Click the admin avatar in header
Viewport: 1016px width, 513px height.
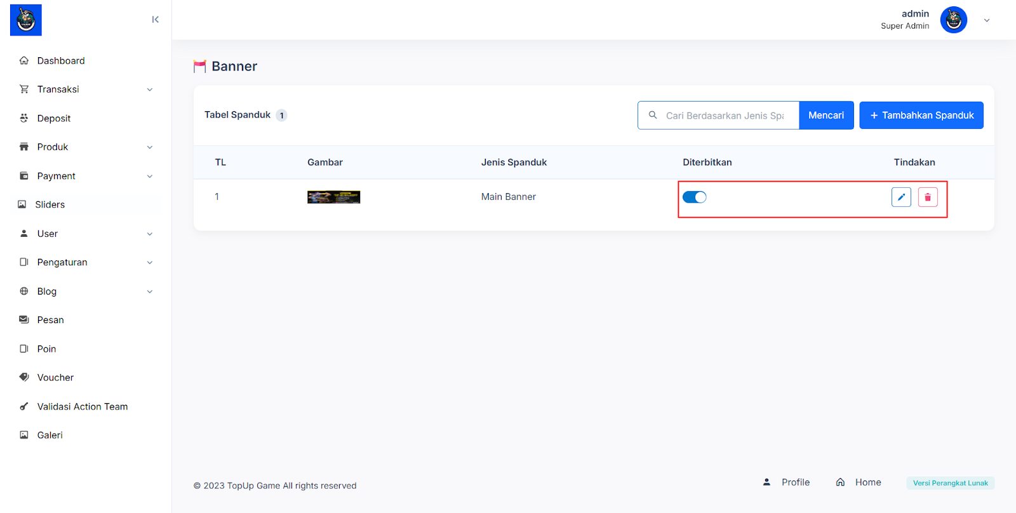coord(954,20)
